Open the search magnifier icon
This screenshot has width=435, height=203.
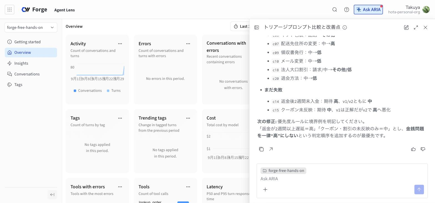(x=335, y=10)
